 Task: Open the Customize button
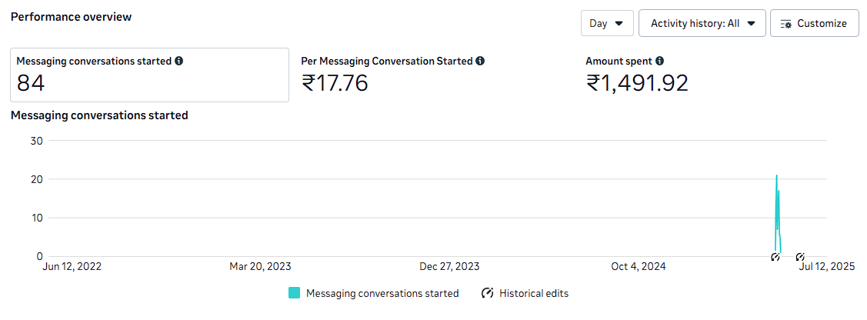pos(814,23)
